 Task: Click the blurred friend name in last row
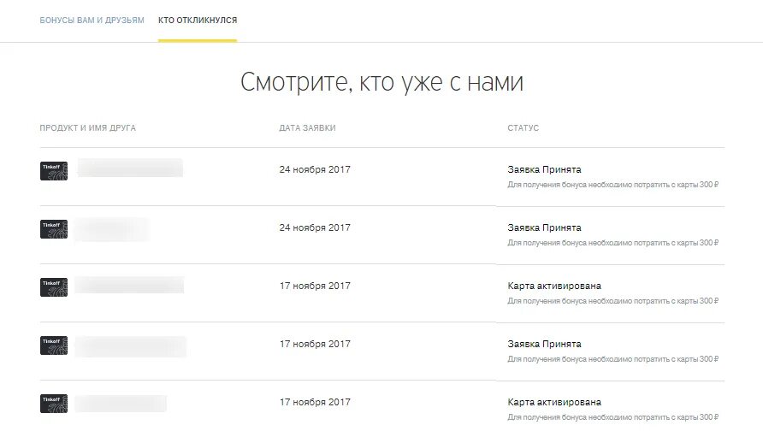[x=121, y=404]
